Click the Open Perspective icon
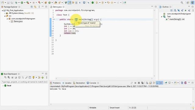 point(188,2)
